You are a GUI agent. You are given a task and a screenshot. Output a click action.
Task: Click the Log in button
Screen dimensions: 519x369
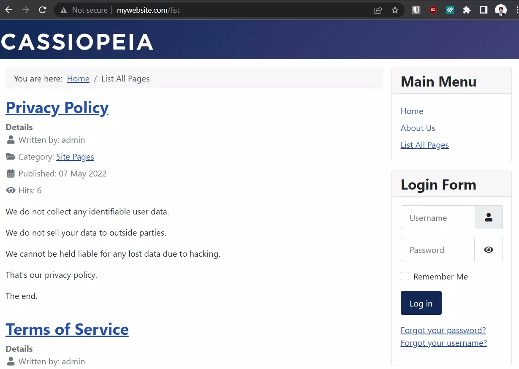coord(421,303)
